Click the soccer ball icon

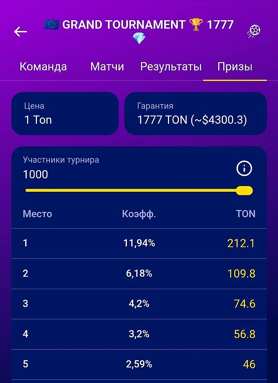254,32
